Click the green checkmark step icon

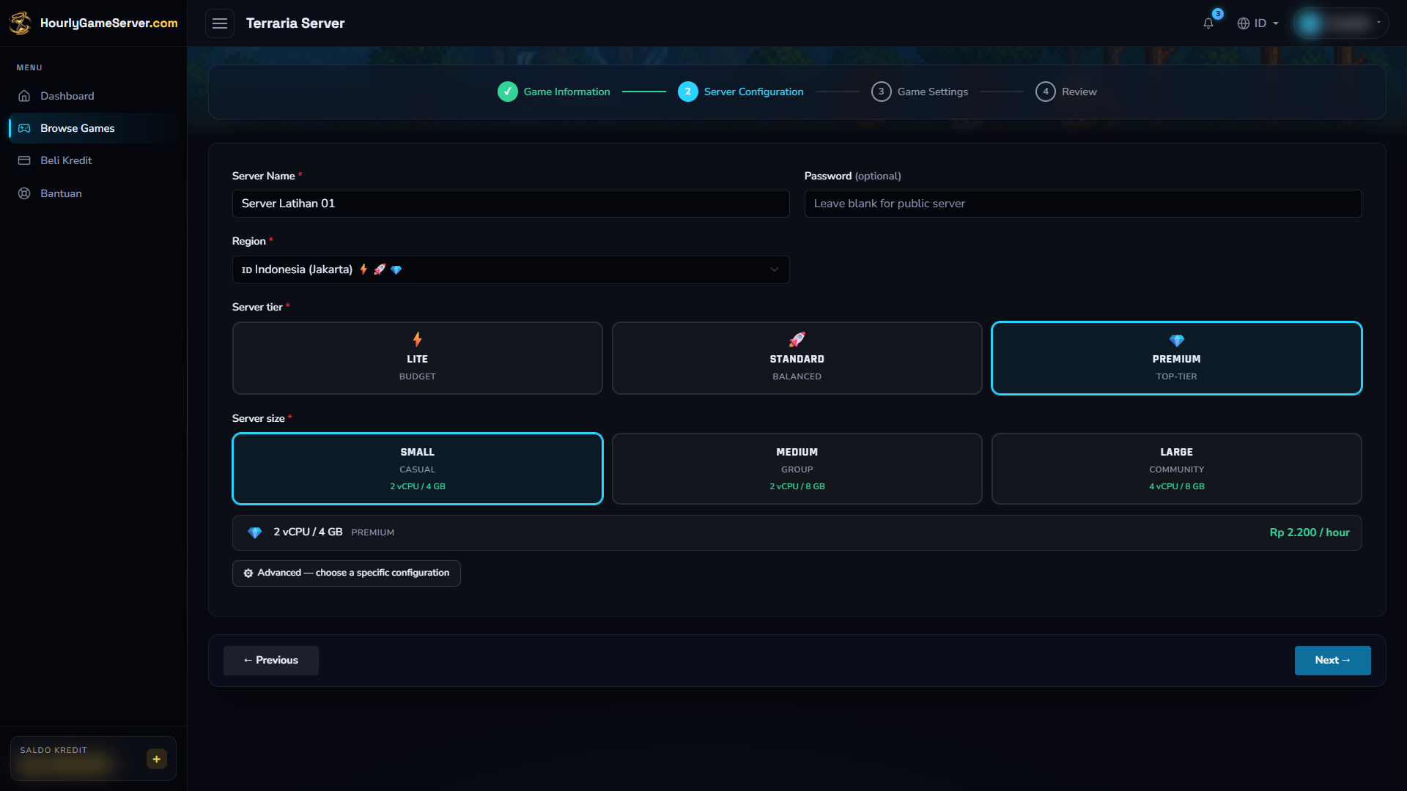coord(508,92)
